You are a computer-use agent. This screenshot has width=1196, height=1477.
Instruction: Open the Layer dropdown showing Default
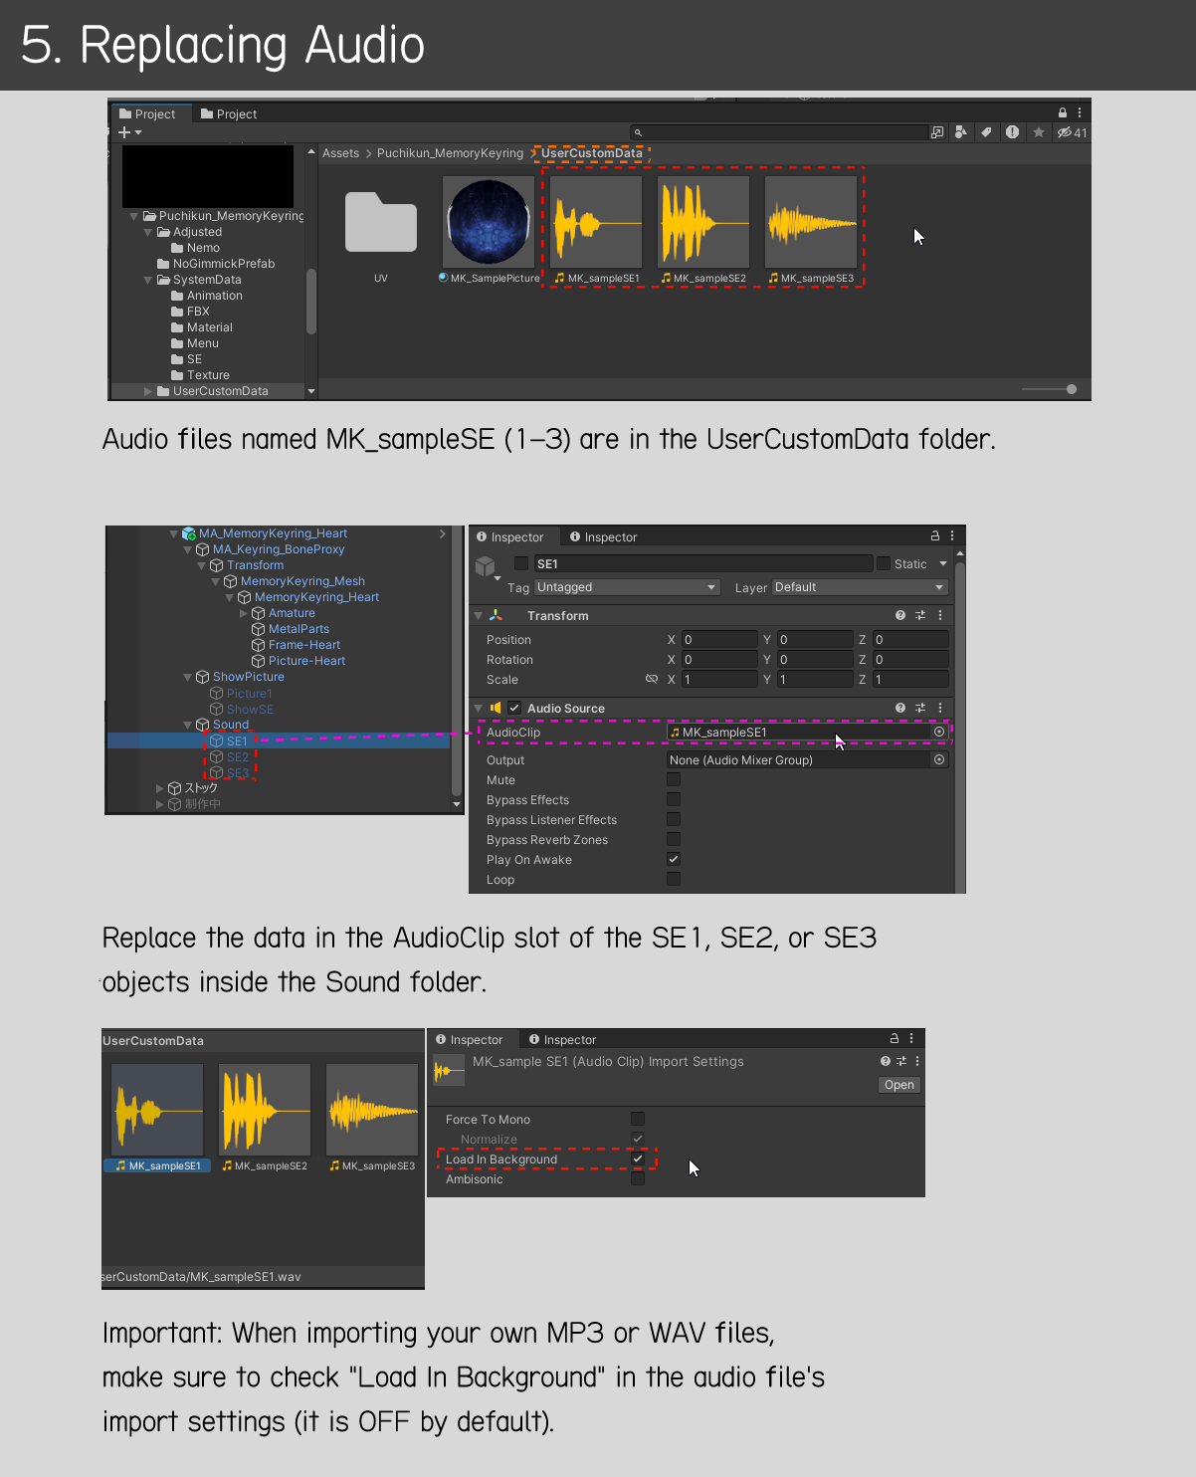pos(860,588)
